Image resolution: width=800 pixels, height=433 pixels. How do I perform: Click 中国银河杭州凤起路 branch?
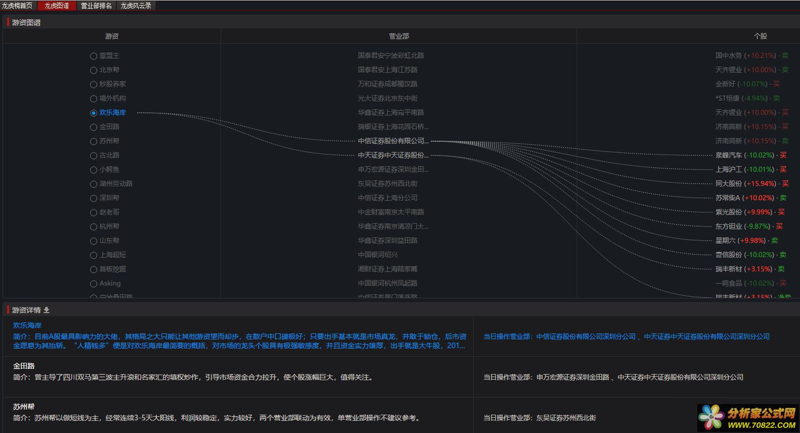(x=387, y=283)
